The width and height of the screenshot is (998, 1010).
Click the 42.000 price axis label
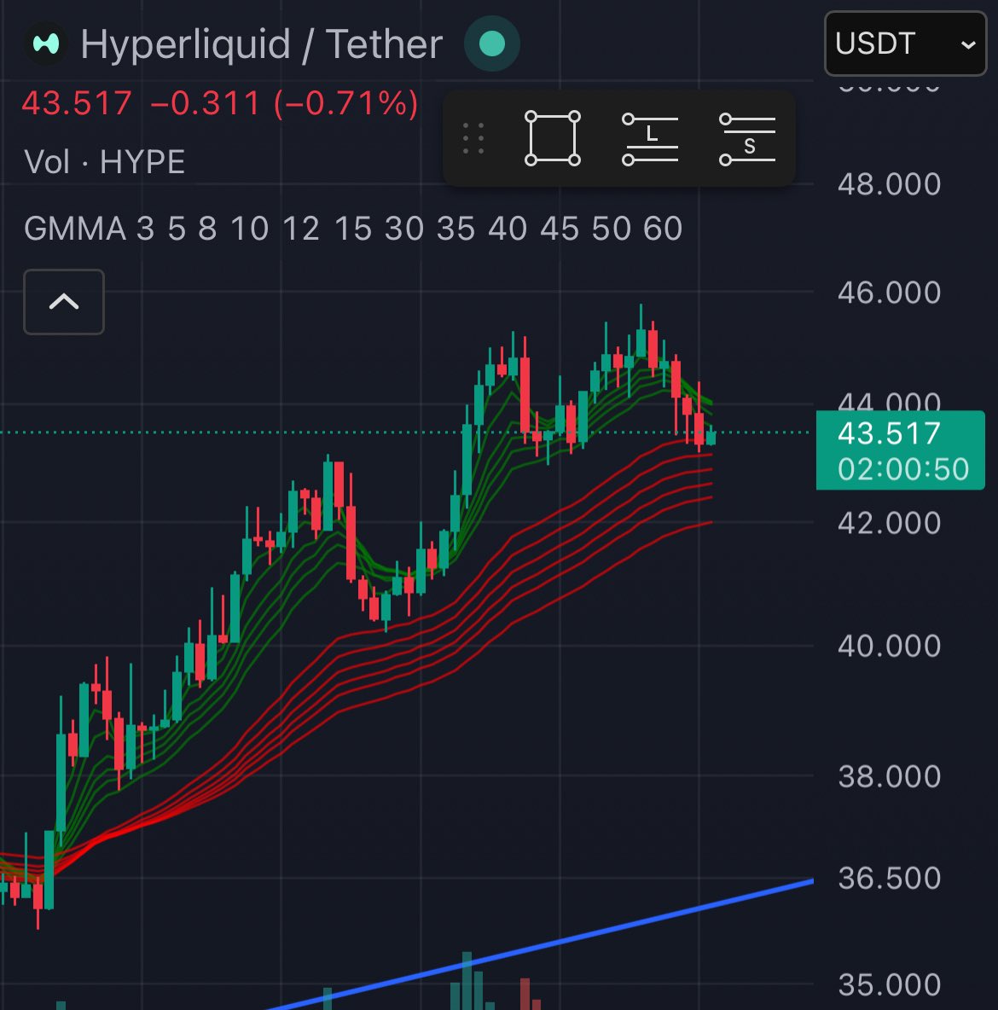889,523
